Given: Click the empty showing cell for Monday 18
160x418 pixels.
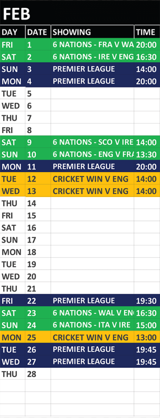Looking at the screenshot, I should point(92,252).
